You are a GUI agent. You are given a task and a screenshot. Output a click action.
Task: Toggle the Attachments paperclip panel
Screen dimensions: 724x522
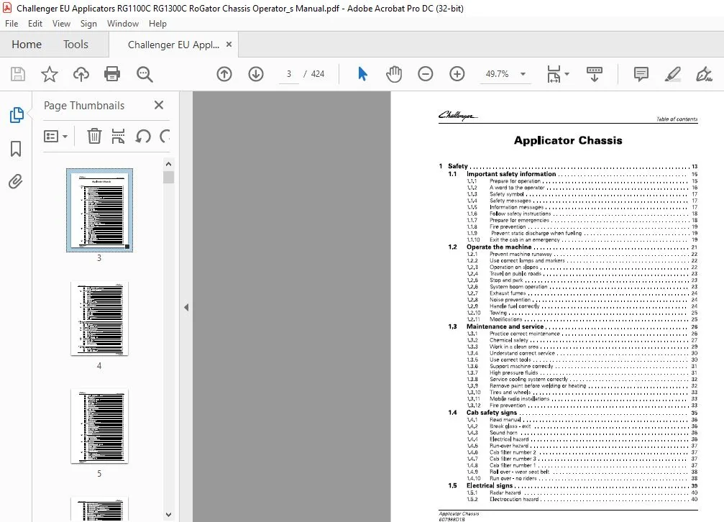point(16,181)
